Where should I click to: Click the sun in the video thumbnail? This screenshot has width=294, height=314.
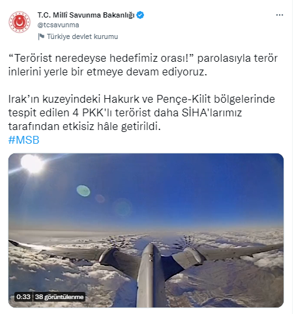[x=33, y=164]
